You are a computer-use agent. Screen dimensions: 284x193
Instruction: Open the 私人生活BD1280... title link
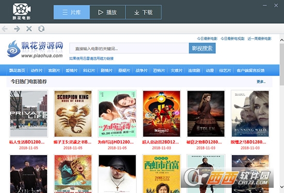point(27,142)
